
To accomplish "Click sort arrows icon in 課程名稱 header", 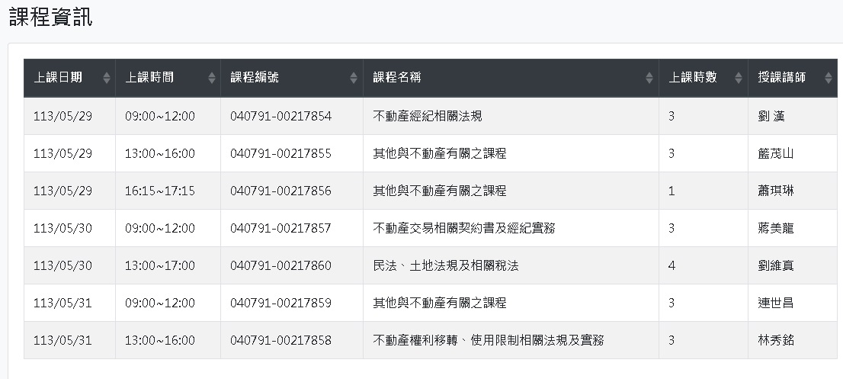I will pos(649,78).
